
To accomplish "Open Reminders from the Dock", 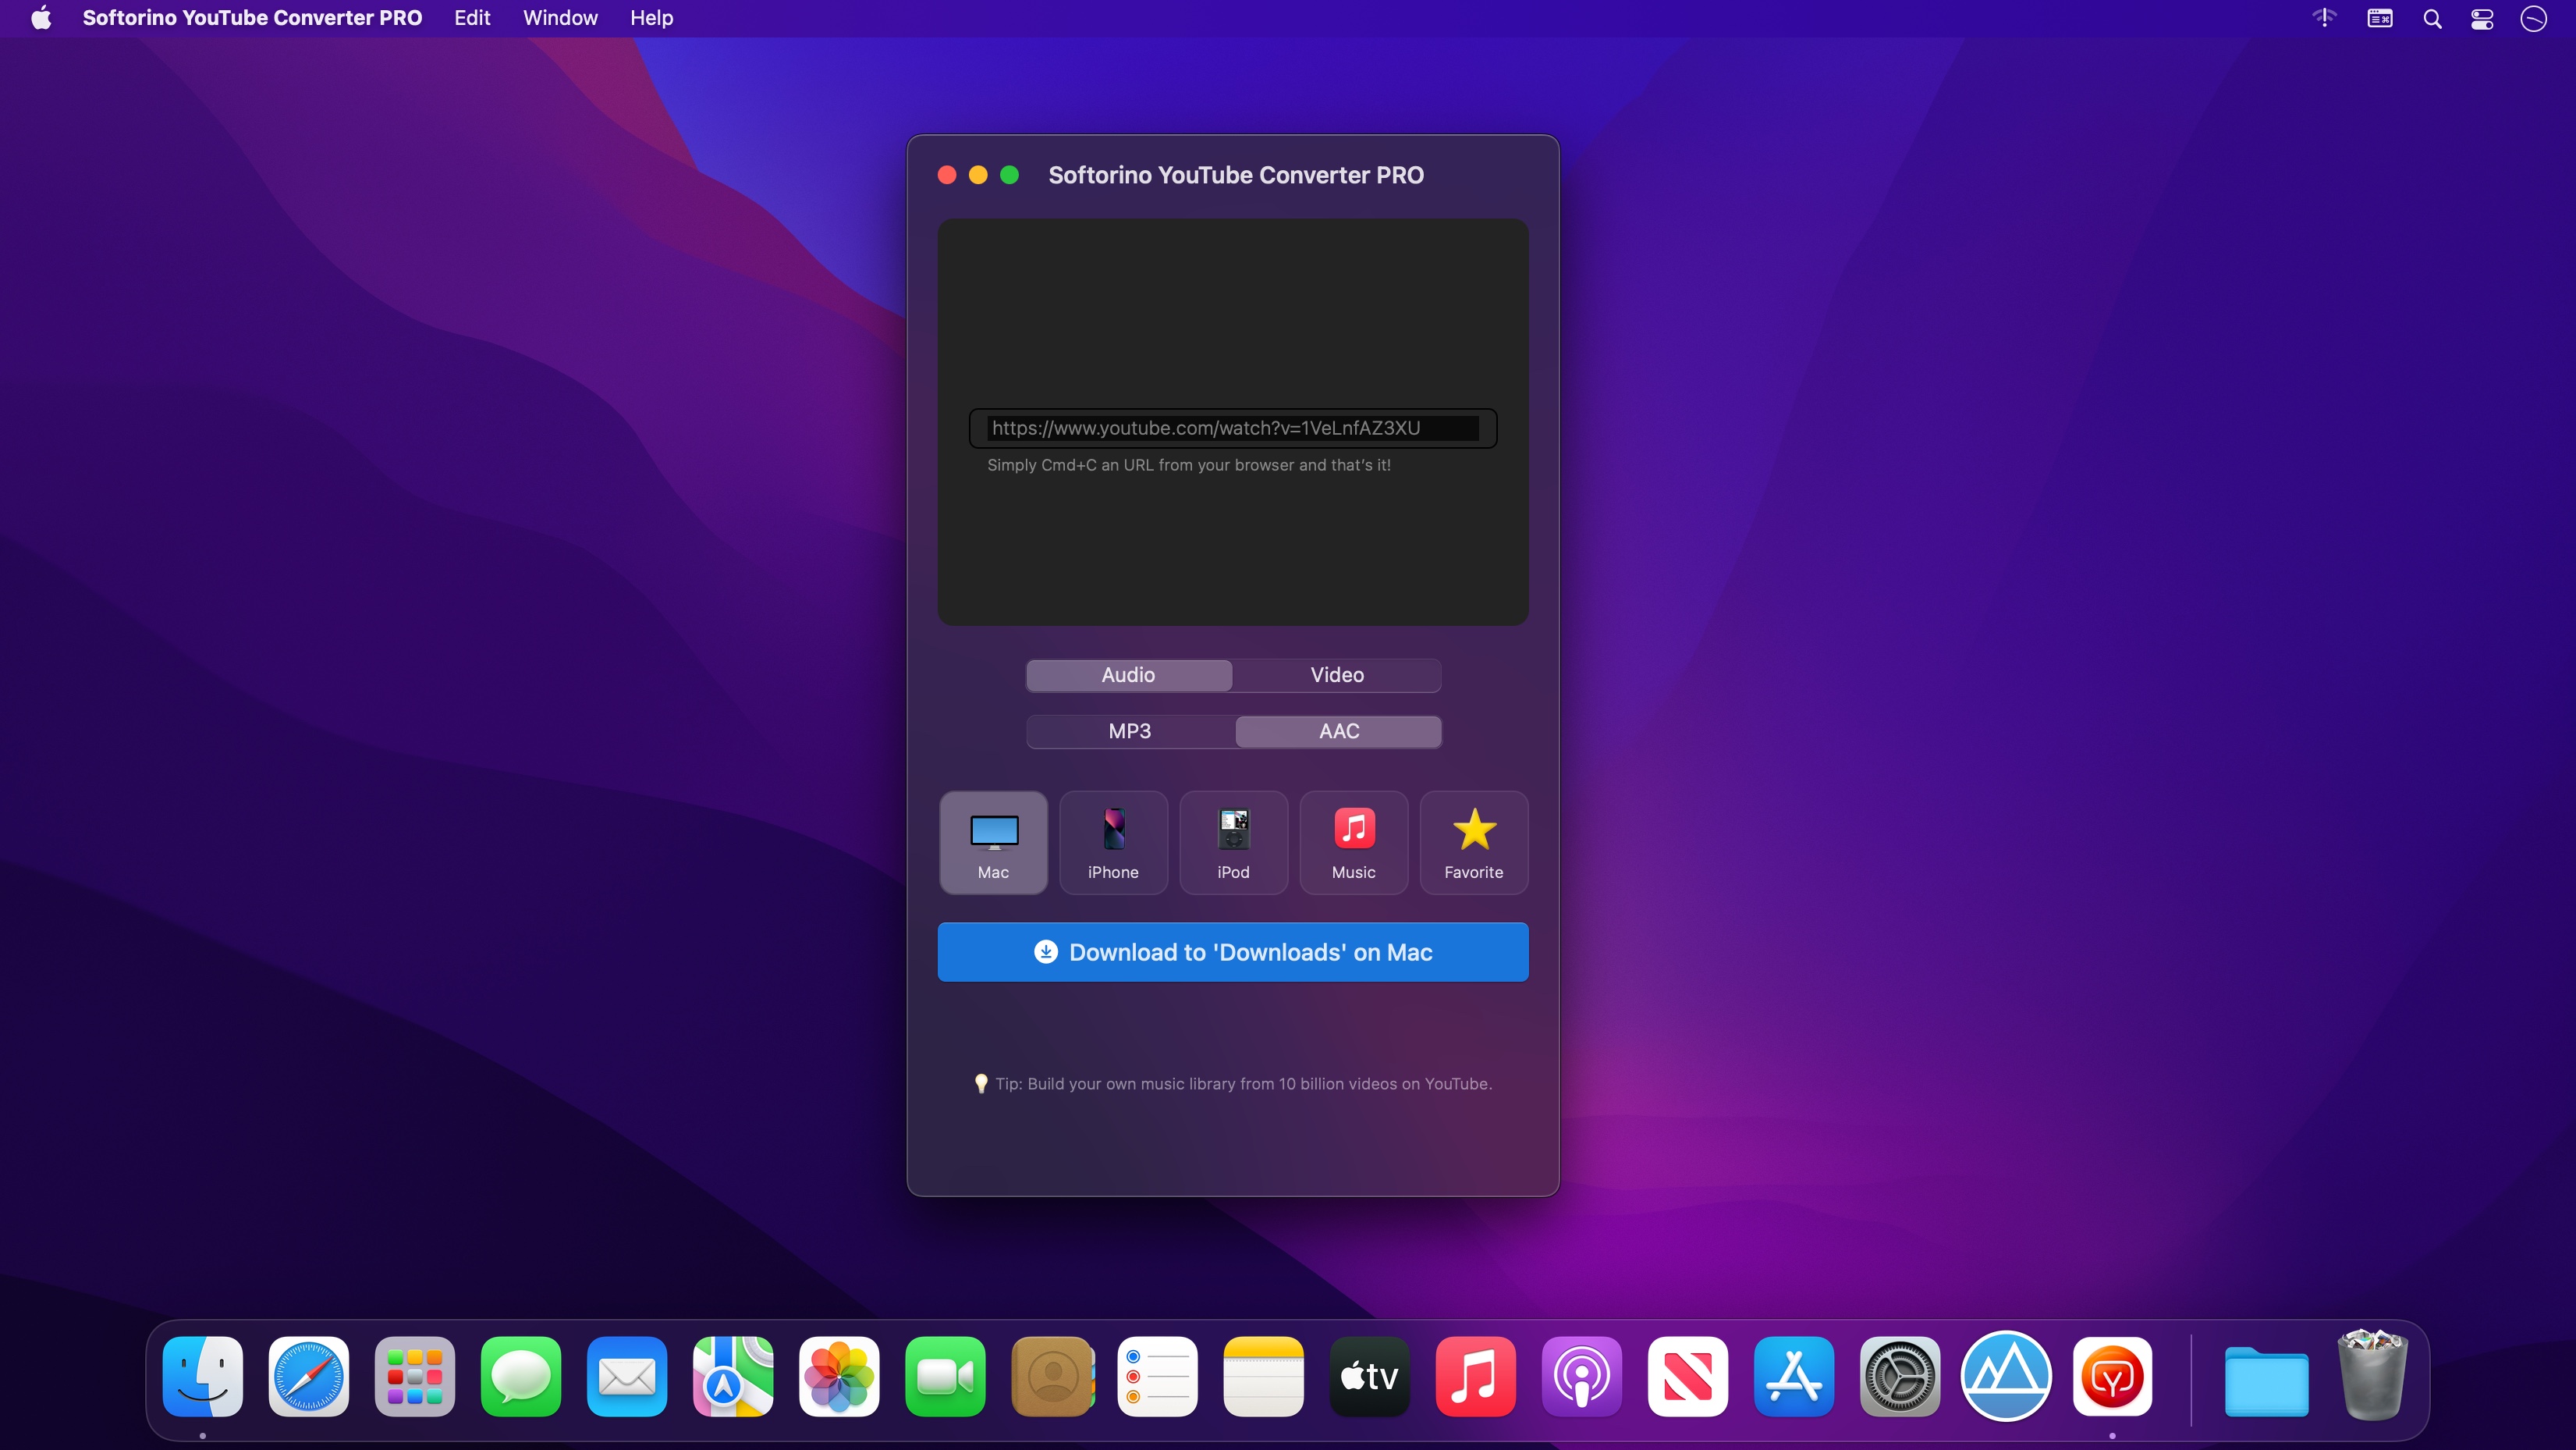I will coord(1158,1377).
